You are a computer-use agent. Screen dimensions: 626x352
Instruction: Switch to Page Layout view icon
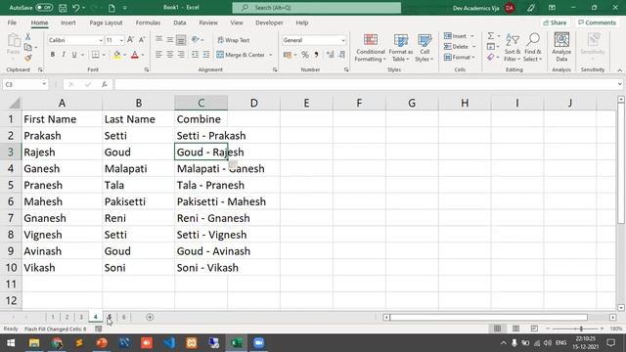515,329
